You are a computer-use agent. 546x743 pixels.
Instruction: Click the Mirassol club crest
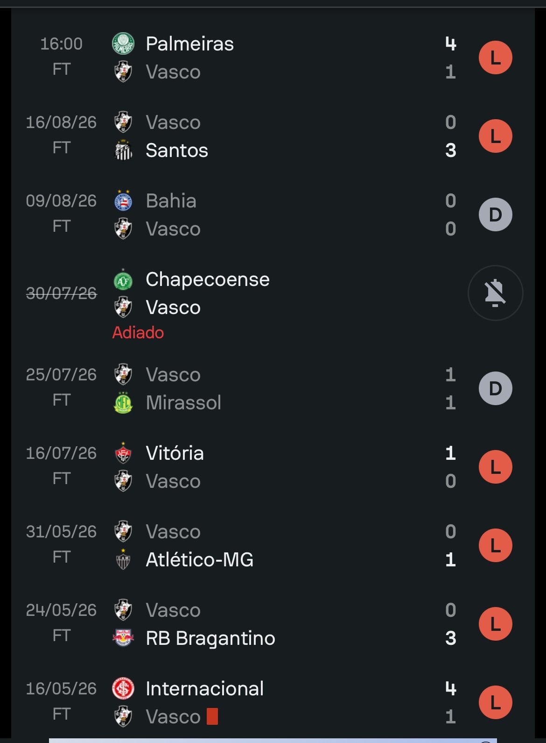pyautogui.click(x=123, y=403)
